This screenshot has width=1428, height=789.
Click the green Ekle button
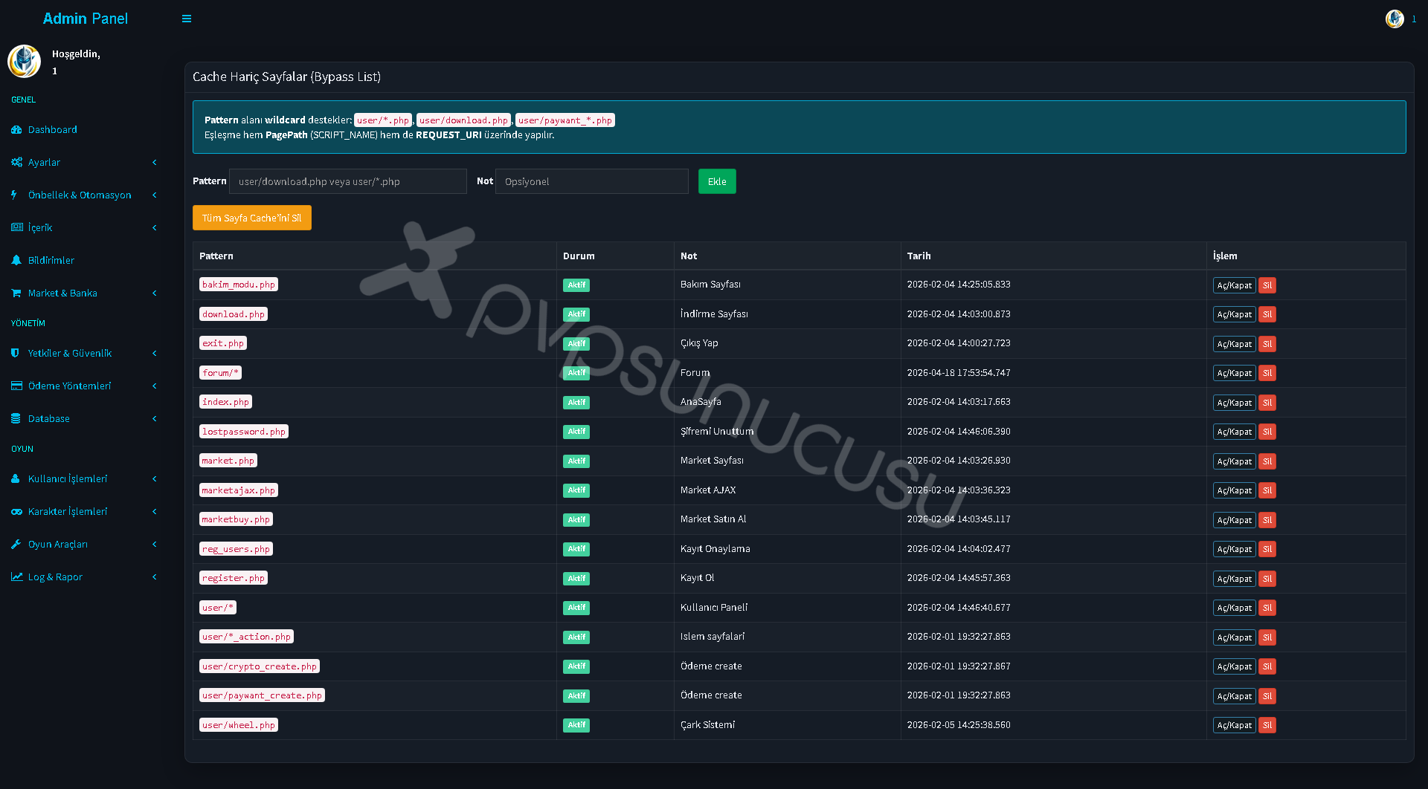coord(717,181)
